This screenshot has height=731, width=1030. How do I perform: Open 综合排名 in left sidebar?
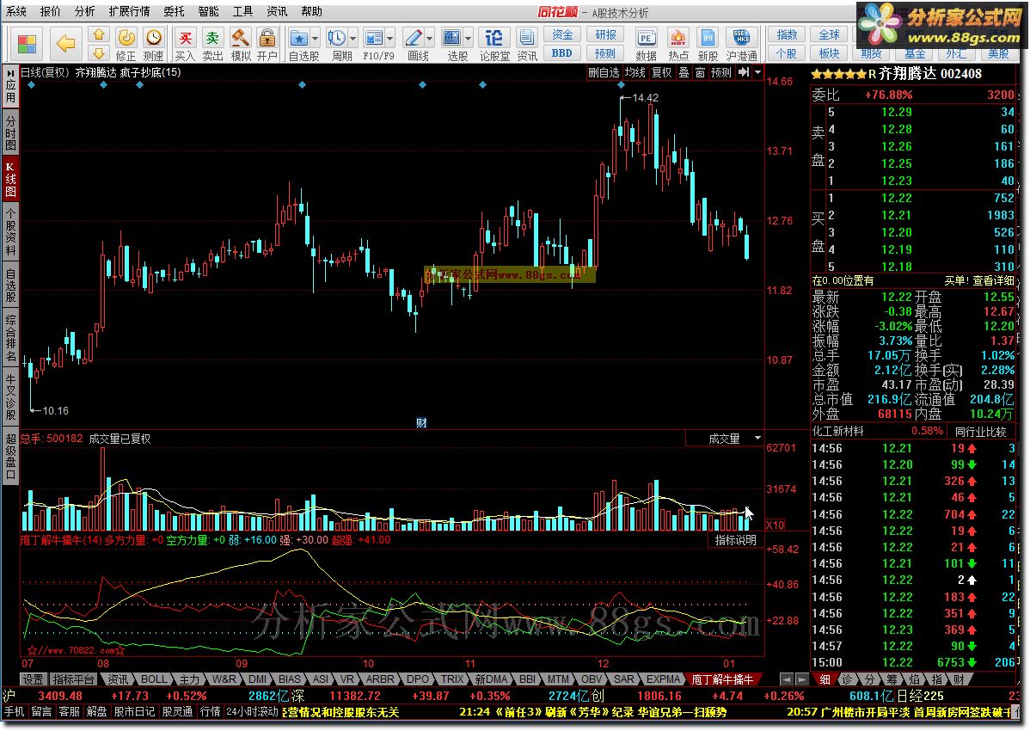point(9,338)
